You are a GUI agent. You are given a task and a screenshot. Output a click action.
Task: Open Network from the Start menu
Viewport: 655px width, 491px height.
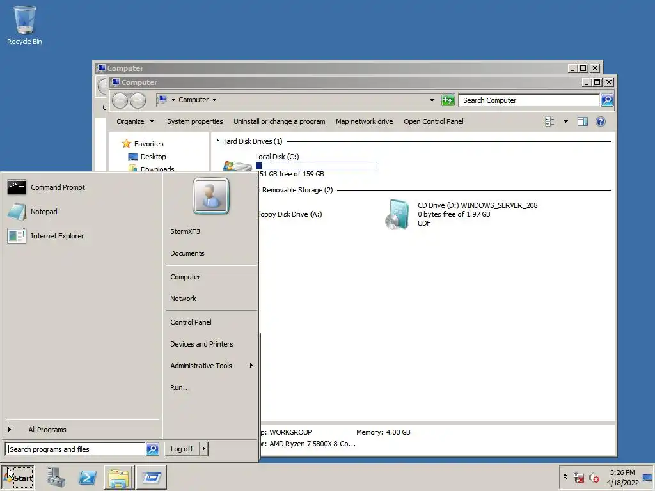[x=183, y=299]
